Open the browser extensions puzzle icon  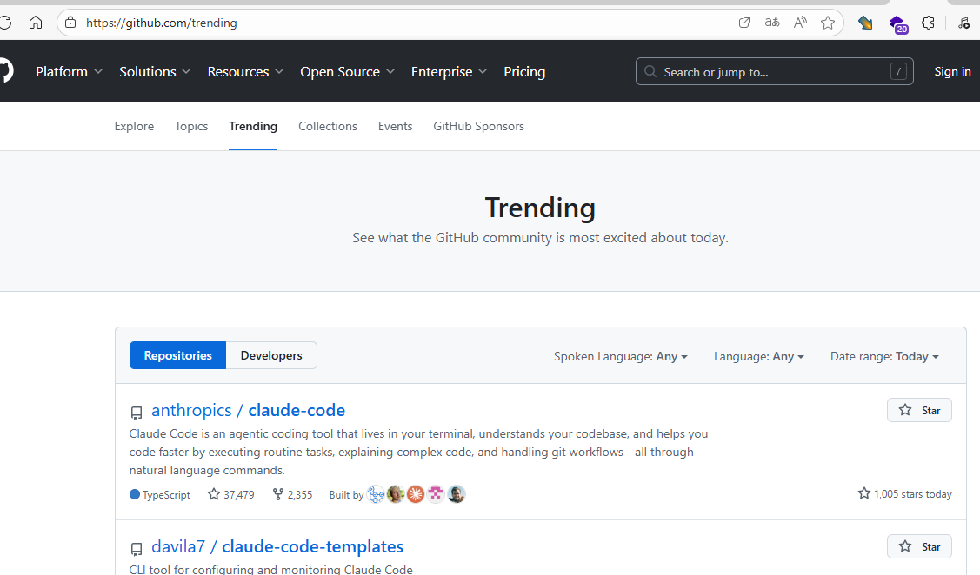[x=929, y=23]
